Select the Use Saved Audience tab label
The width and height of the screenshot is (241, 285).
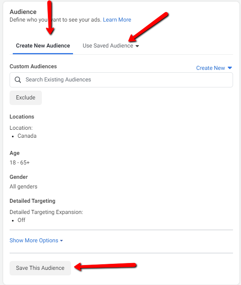pyautogui.click(x=108, y=46)
